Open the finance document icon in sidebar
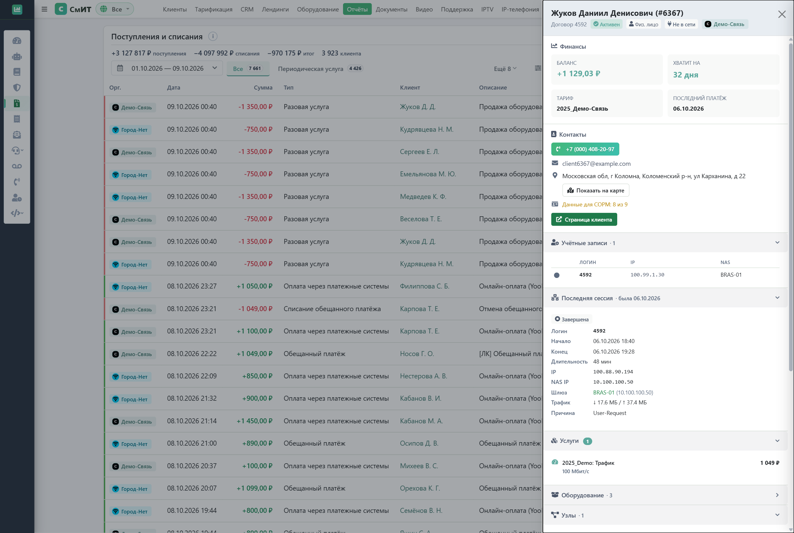This screenshot has width=794, height=533. [x=17, y=103]
